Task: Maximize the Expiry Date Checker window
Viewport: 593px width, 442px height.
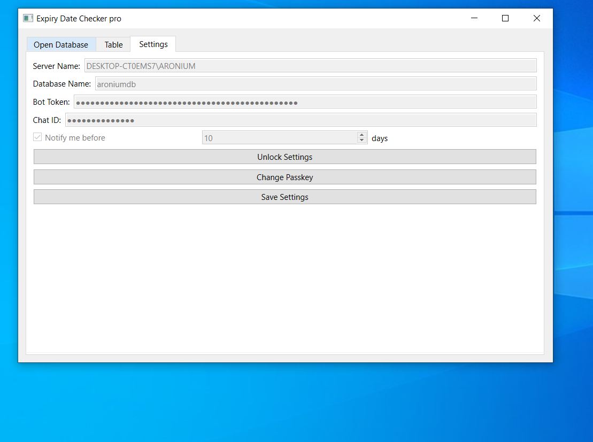Action: [505, 18]
